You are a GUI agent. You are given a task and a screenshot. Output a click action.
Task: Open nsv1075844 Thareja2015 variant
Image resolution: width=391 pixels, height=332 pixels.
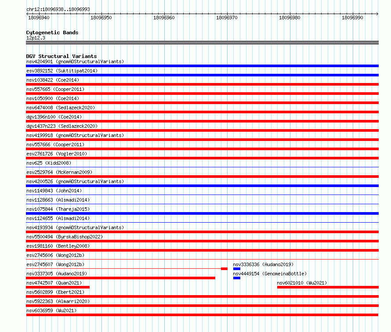click(x=58, y=209)
